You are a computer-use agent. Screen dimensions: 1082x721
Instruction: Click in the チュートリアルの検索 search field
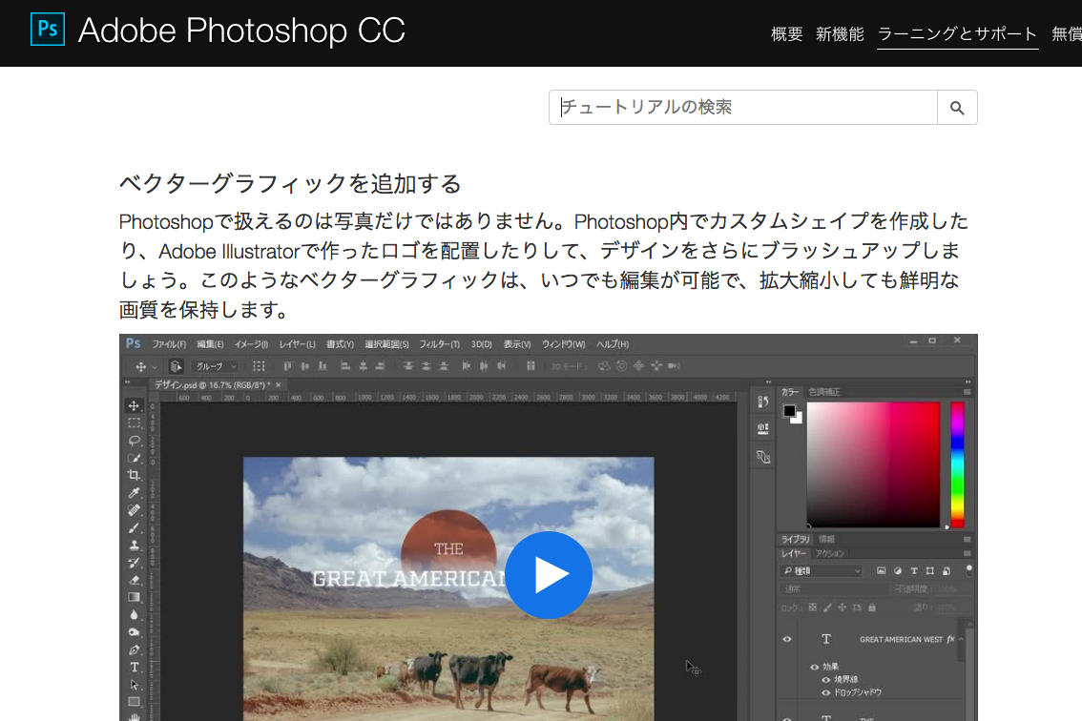coord(742,108)
